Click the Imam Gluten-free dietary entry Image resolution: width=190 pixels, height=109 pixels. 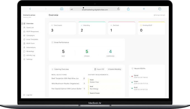tap(104, 81)
